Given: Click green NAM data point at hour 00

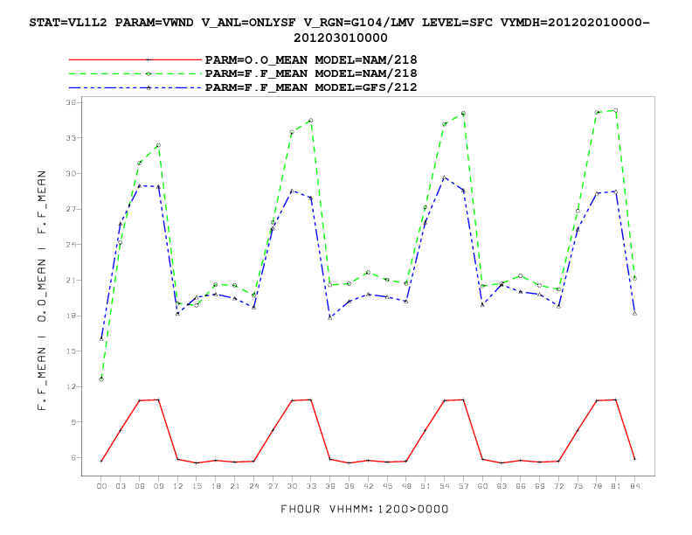Looking at the screenshot, I should point(101,379).
